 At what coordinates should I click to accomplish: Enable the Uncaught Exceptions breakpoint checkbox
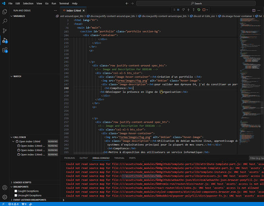pos(15,195)
